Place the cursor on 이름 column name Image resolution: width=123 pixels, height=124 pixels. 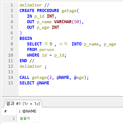tap(49, 44)
